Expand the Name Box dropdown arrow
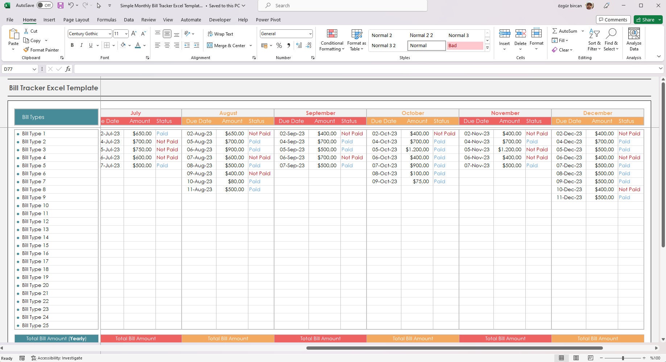 pyautogui.click(x=34, y=69)
